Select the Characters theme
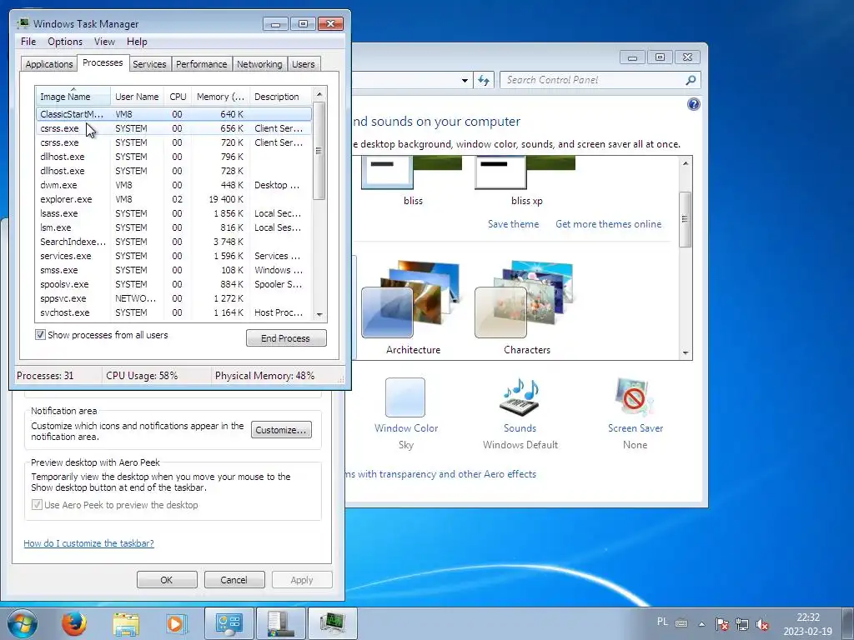This screenshot has height=640, width=854. 526,308
